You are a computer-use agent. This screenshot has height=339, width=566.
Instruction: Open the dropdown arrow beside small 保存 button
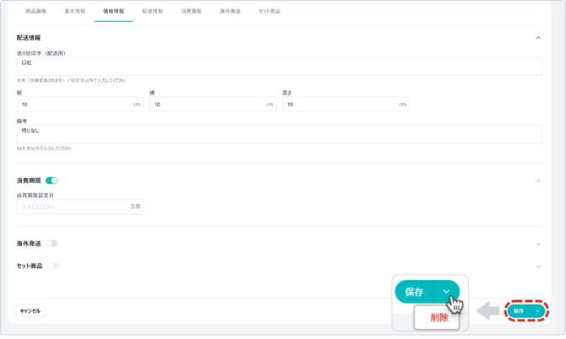537,311
